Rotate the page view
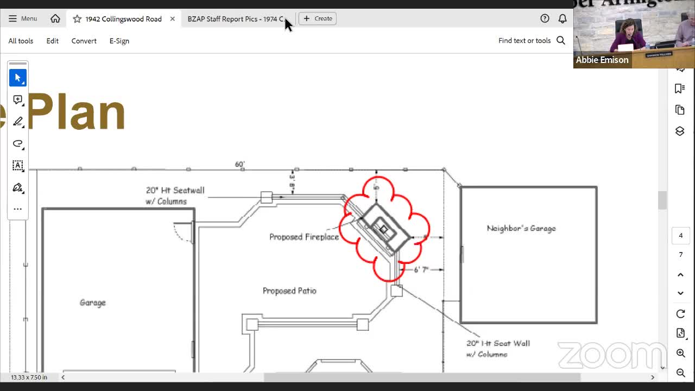 pos(680,314)
